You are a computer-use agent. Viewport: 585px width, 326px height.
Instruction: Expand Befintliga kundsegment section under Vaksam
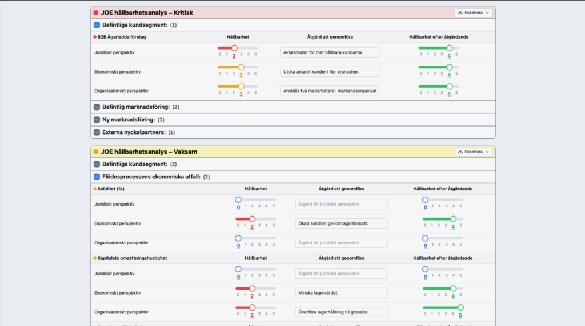pyautogui.click(x=97, y=164)
